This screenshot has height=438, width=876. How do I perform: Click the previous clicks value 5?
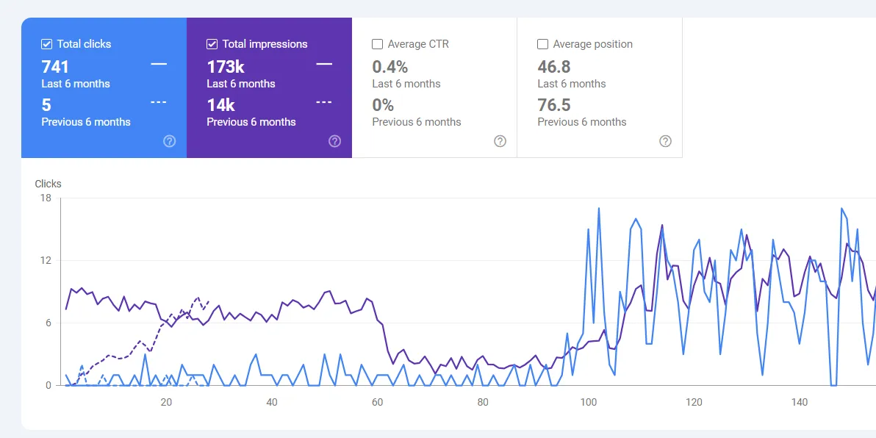[x=46, y=105]
